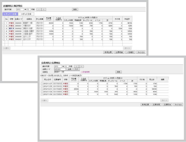The image size is (186, 142).
Task: Go to next month in 会員別売上伝票照会
Action: [x=81, y=66]
